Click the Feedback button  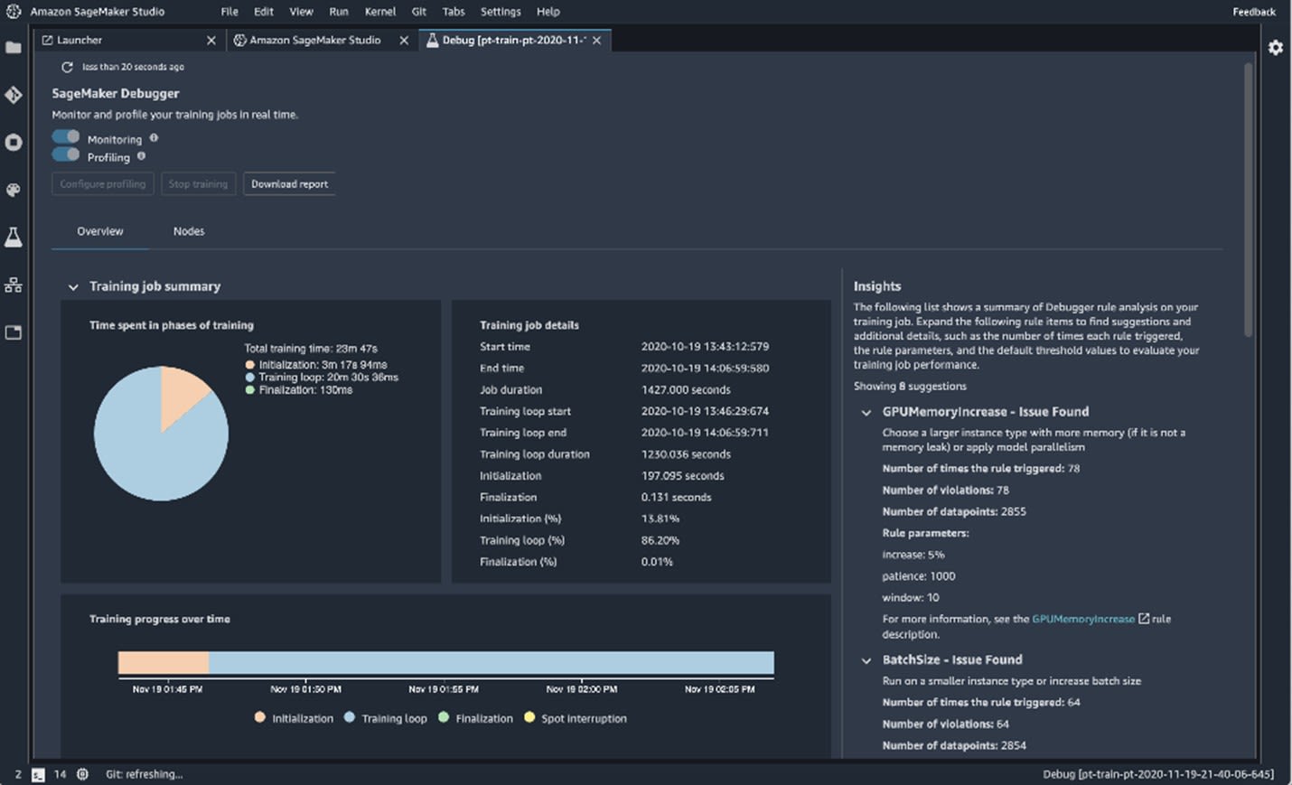pyautogui.click(x=1254, y=12)
